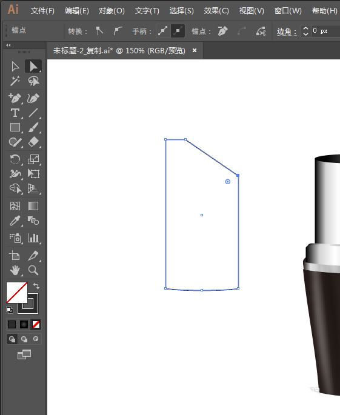Cut path at selected anchor points
Viewport: 340px width, 415px height.
[x=261, y=31]
